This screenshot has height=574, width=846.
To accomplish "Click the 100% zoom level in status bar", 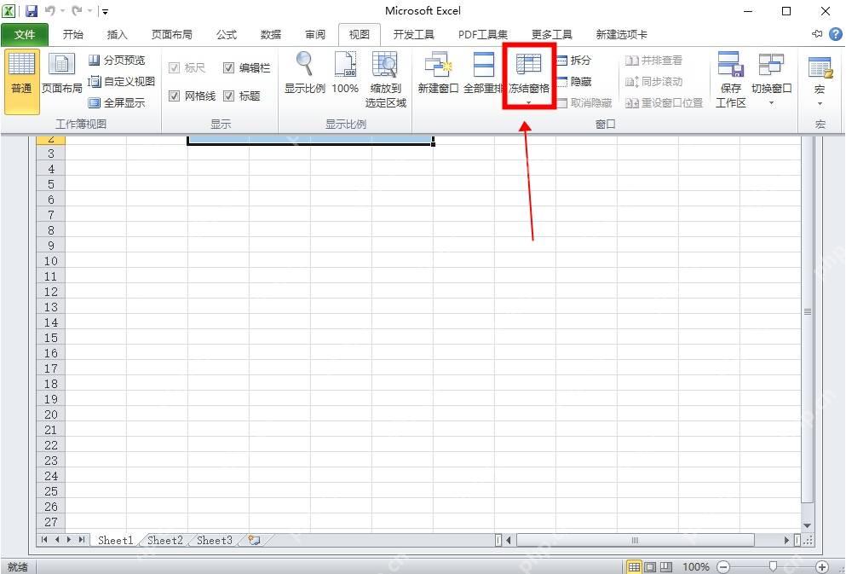I will pos(695,567).
